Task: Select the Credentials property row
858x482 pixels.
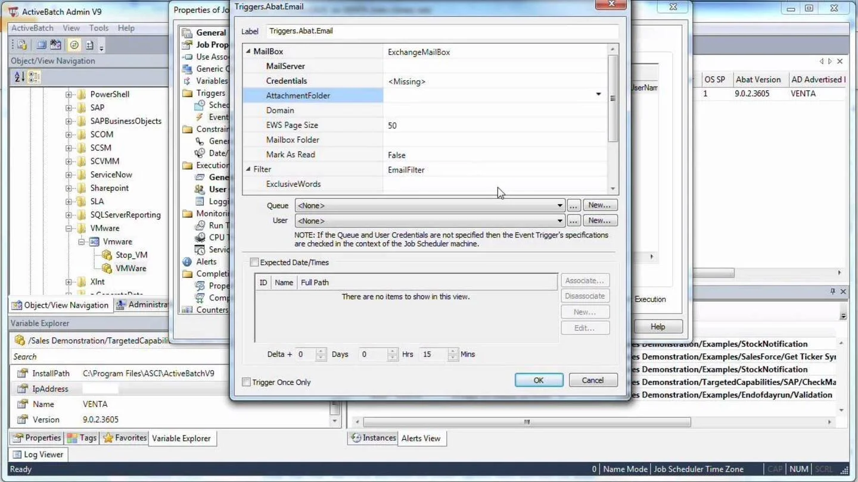Action: 425,81
